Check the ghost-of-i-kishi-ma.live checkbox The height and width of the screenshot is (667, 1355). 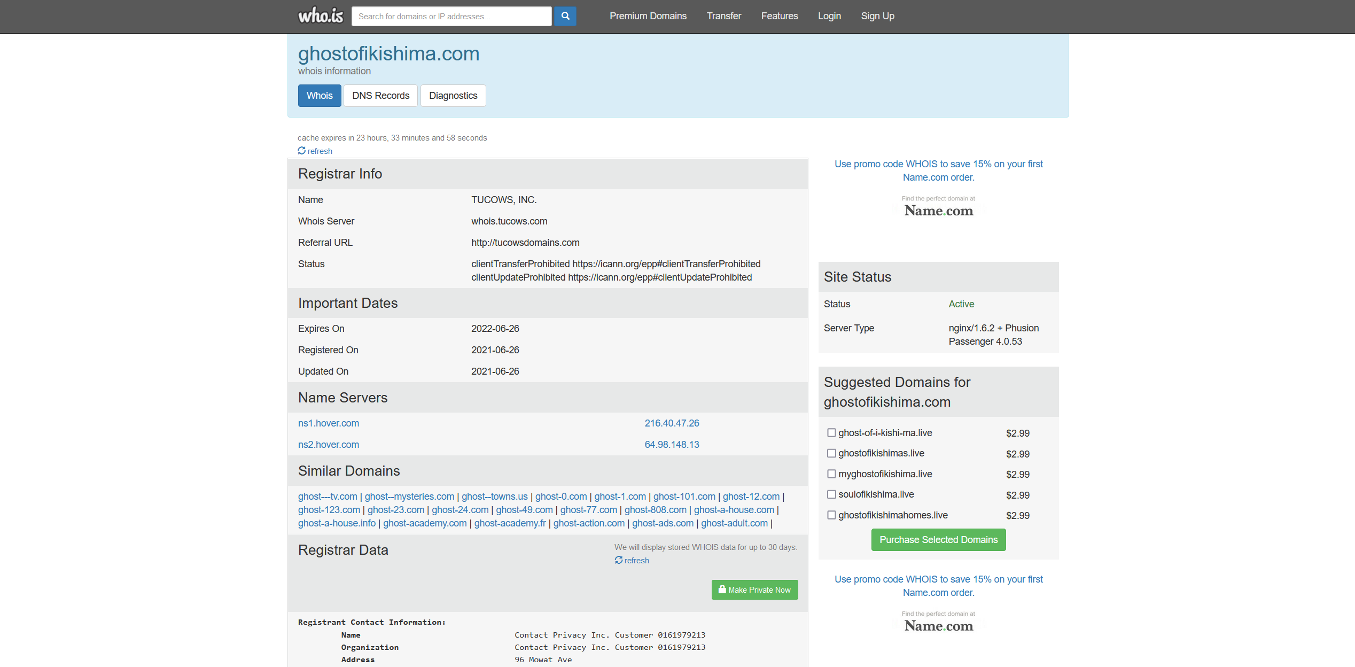(831, 432)
